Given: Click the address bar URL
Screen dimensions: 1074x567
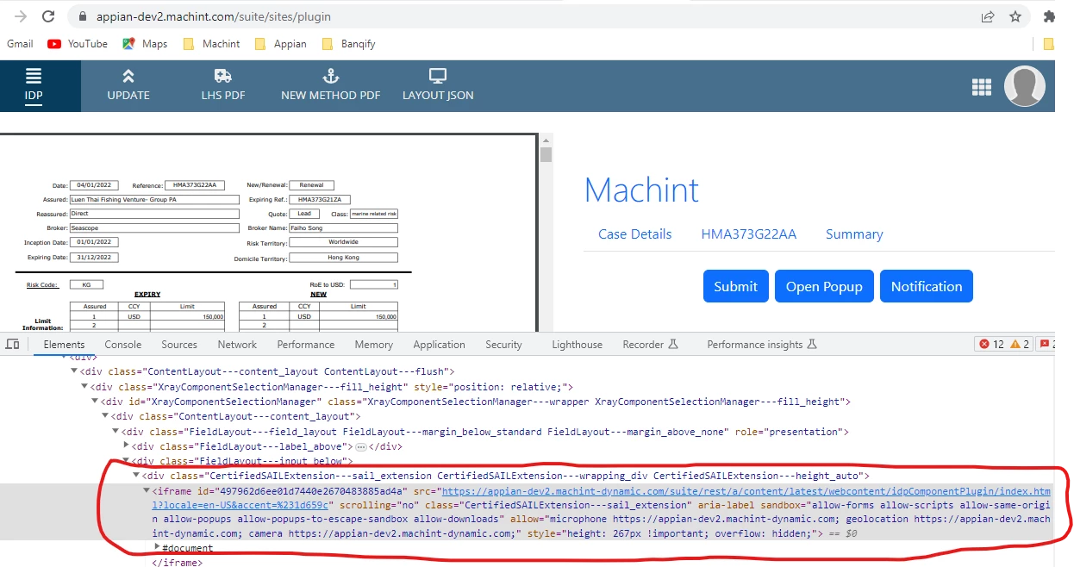Looking at the screenshot, I should click(x=213, y=16).
